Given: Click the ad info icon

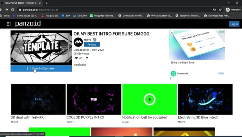Looking at the screenshot, I should tap(221, 32).
